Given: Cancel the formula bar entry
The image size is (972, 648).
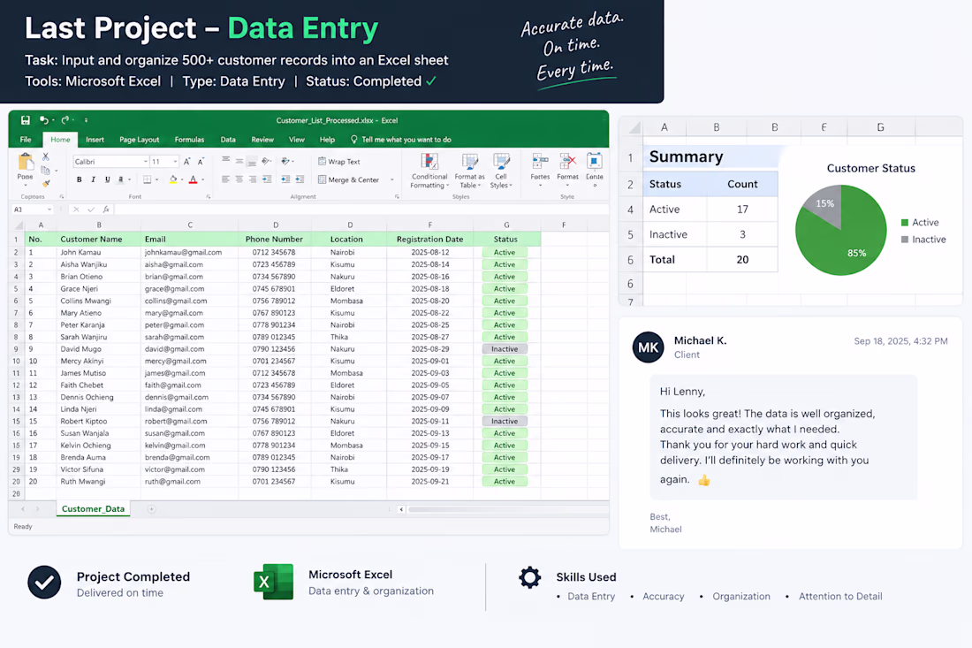Looking at the screenshot, I should click(x=76, y=210).
